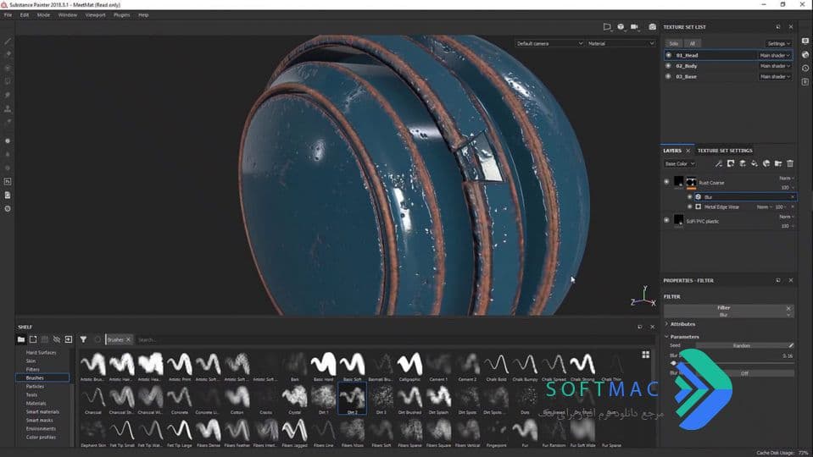Viewport: 813px width, 457px height.
Task: Click the add effect wand icon in Layers
Action: (x=719, y=163)
